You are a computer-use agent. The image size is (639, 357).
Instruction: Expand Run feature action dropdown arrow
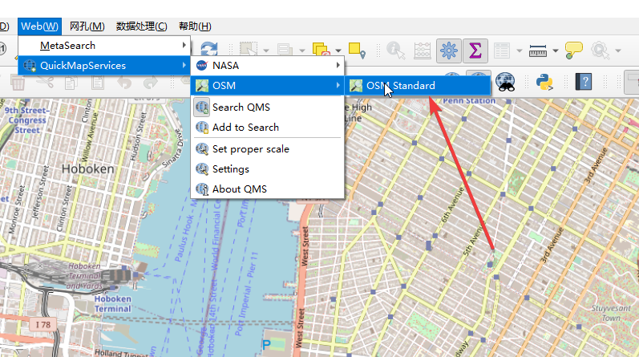tap(618, 51)
